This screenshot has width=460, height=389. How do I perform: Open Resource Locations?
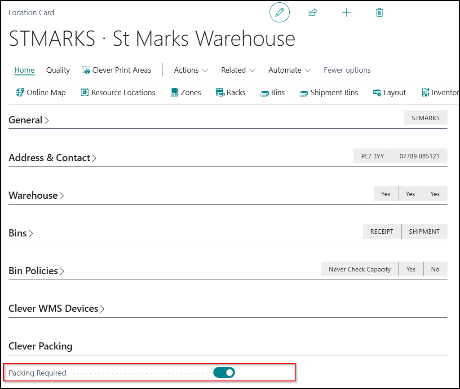(x=118, y=92)
